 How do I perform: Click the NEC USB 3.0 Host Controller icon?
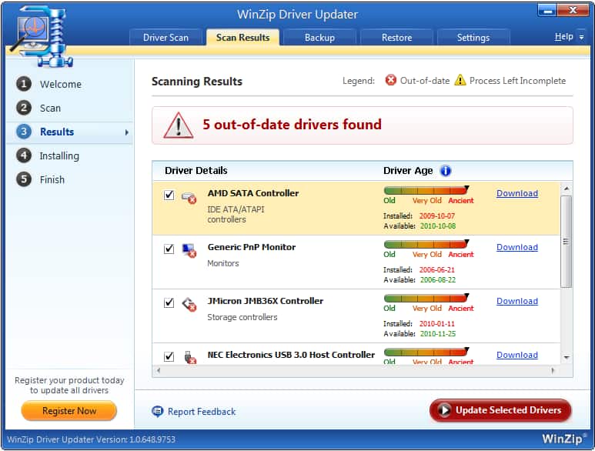pos(189,357)
